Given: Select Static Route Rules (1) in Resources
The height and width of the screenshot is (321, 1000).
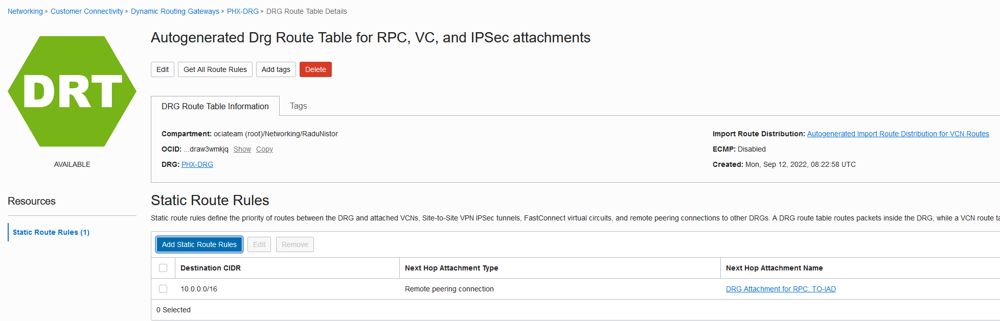Looking at the screenshot, I should click(x=51, y=232).
